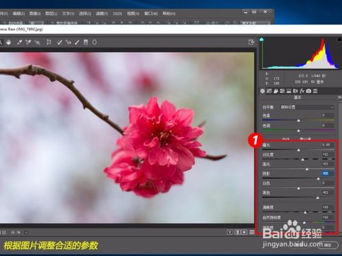Toggle between current and default settings icon

tap(252, 232)
